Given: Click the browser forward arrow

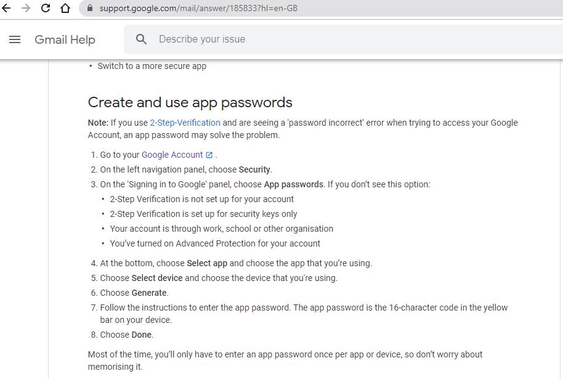Looking at the screenshot, I should click(x=26, y=9).
